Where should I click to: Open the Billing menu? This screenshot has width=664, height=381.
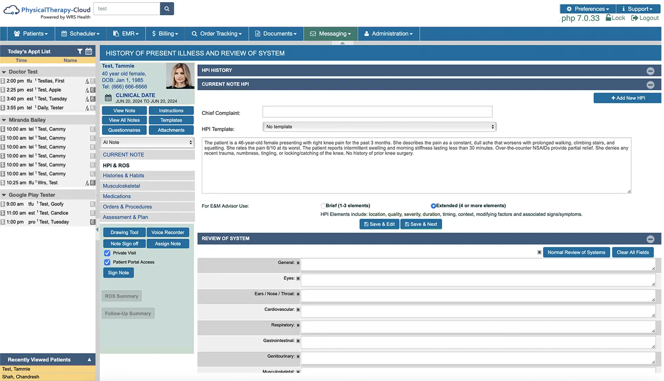click(x=165, y=34)
